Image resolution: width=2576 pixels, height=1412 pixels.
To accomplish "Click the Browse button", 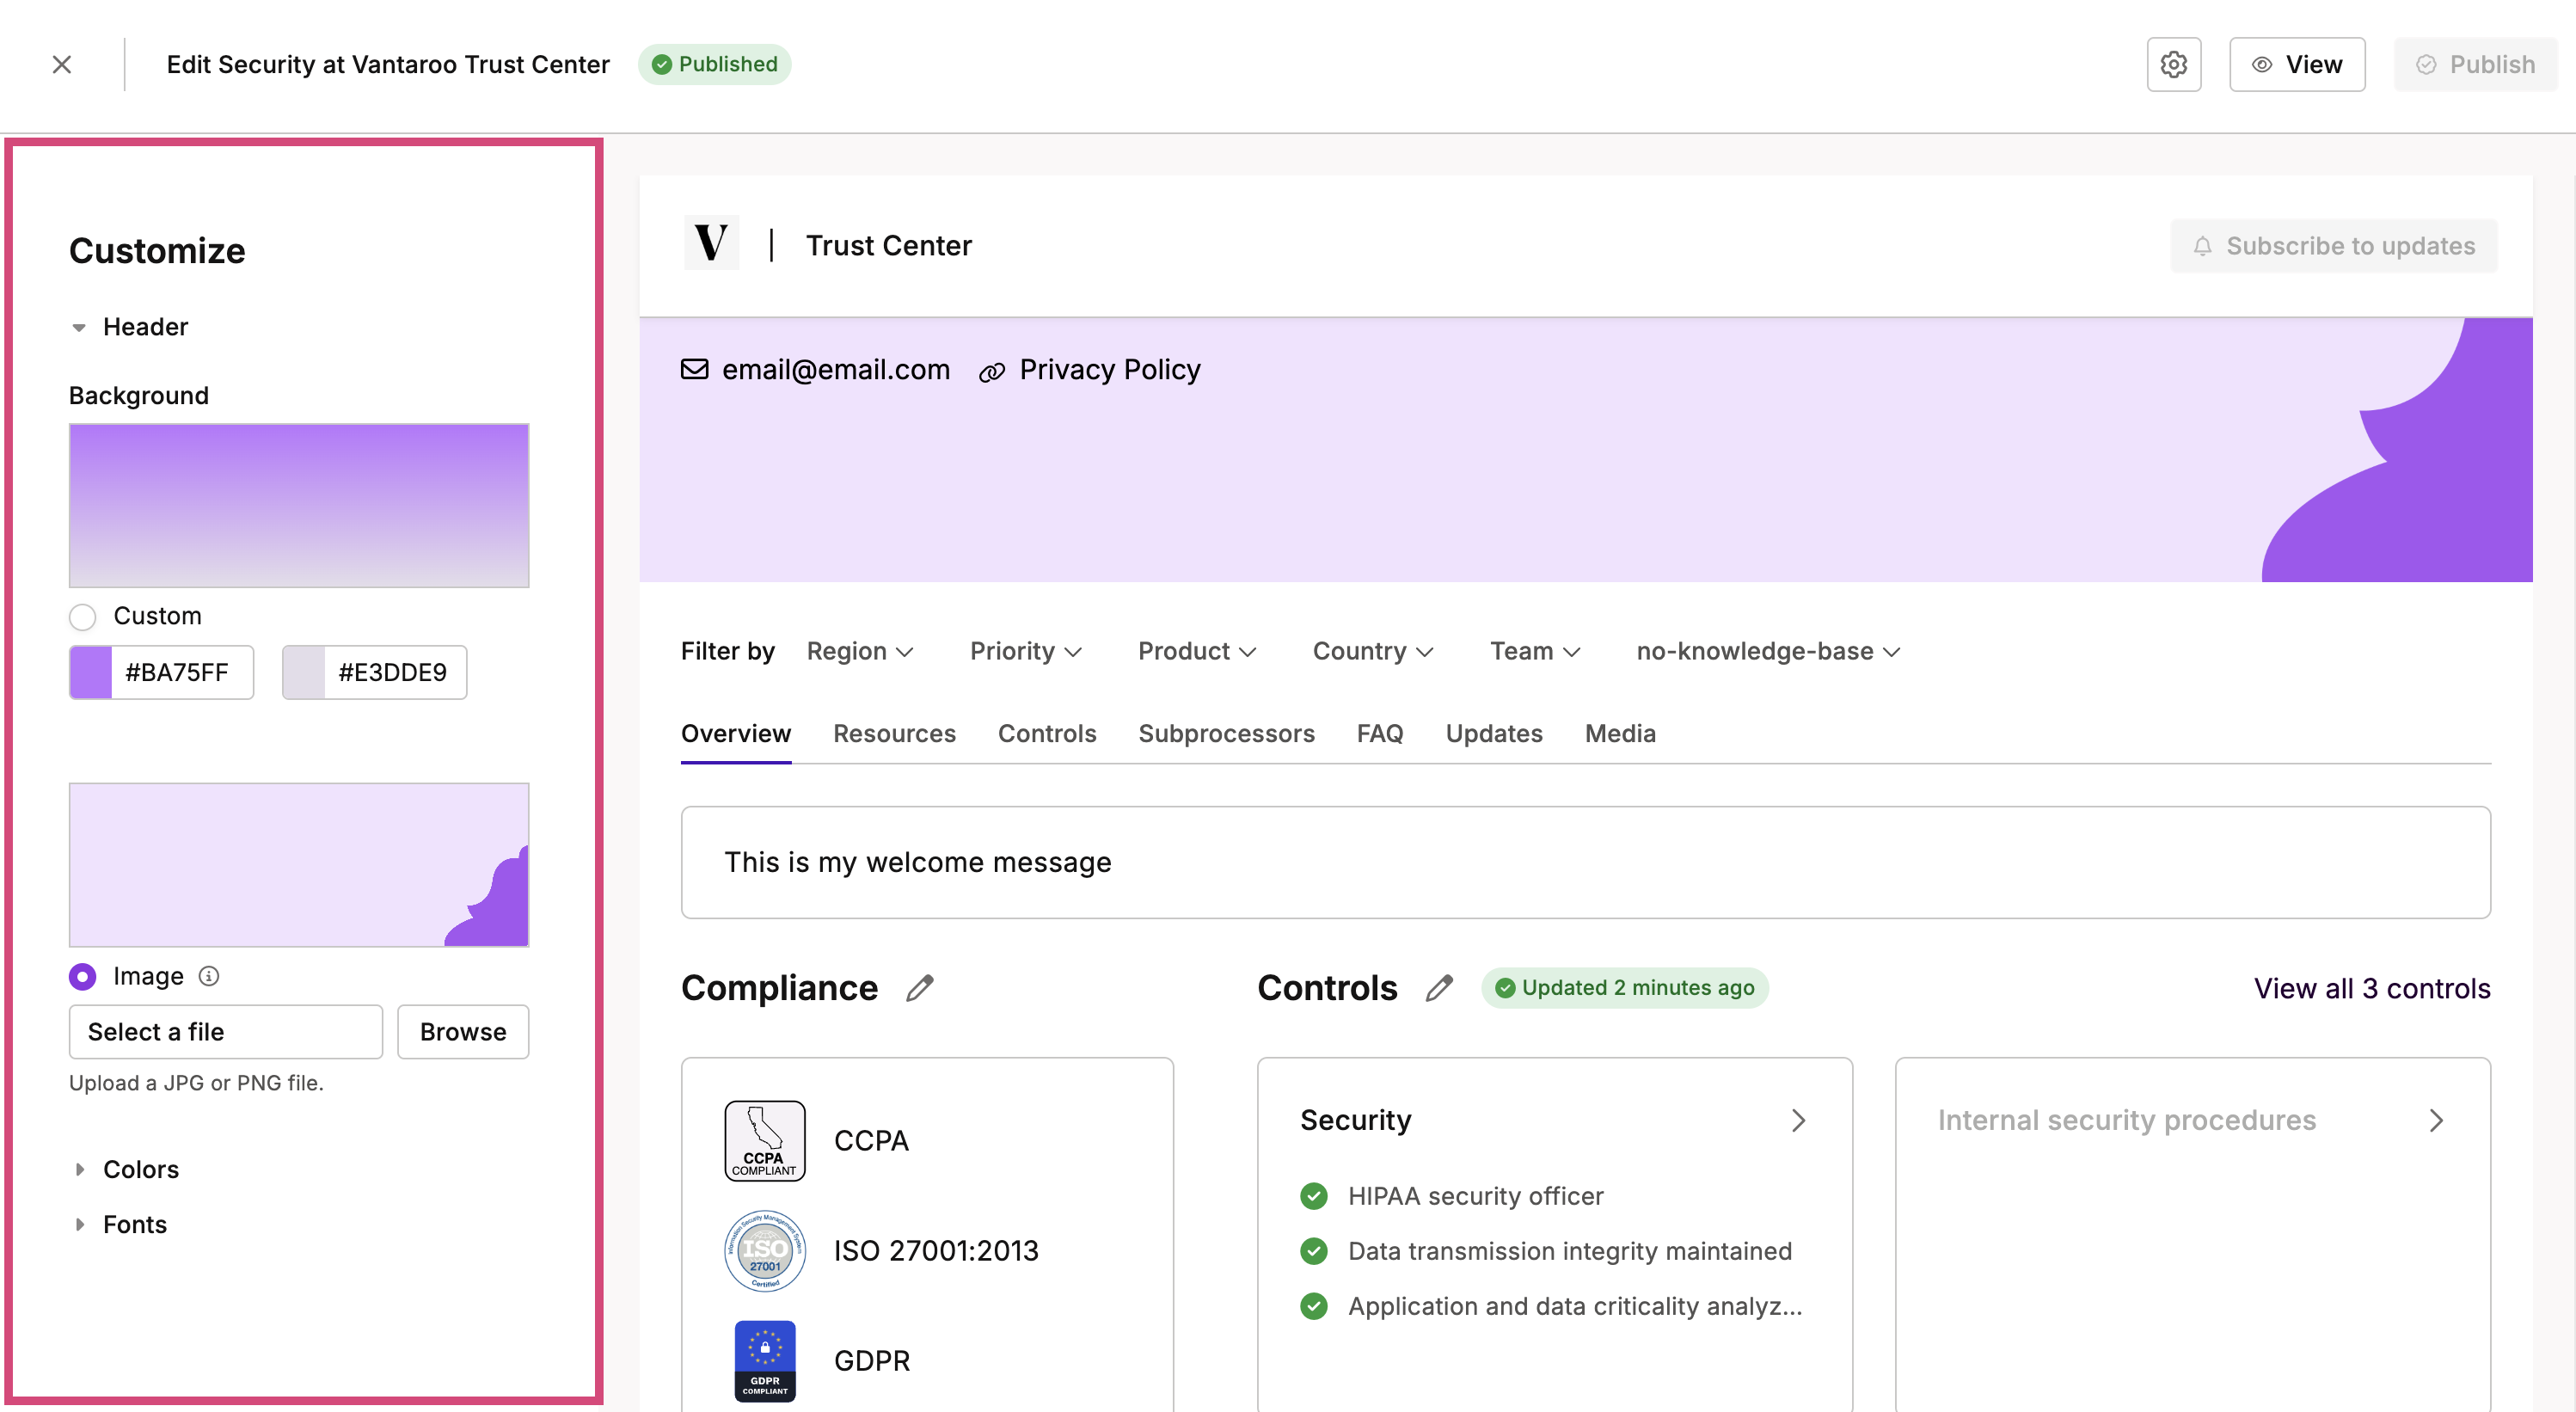I will point(463,1031).
